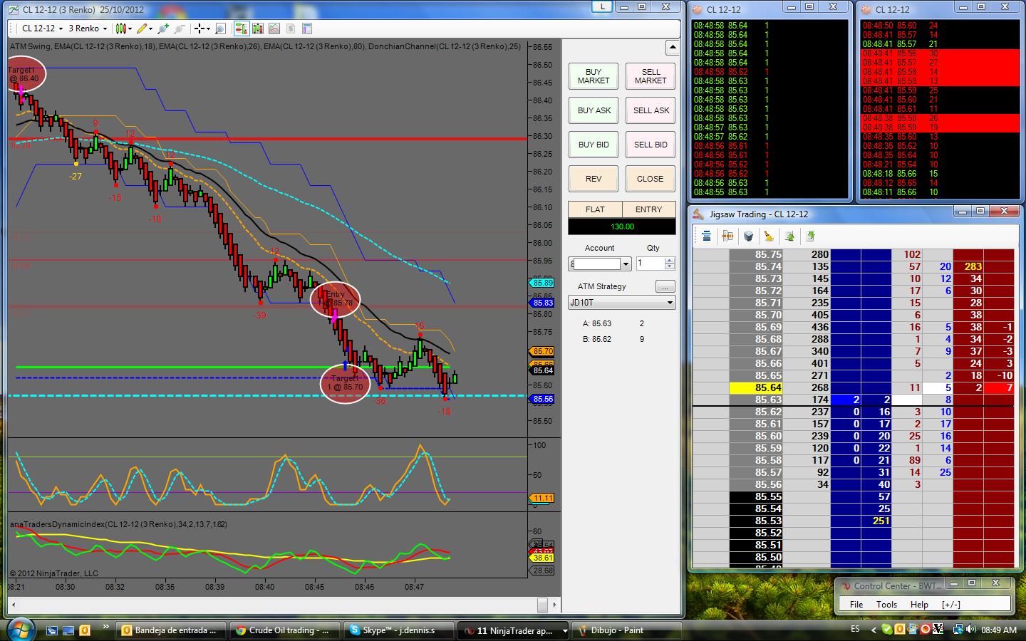This screenshot has height=641, width=1026.
Task: Click the Qty quantity input field
Action: point(650,264)
